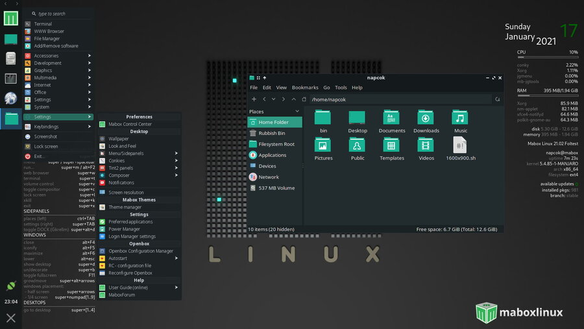Expand the Places panel dropdown
This screenshot has width=584, height=329.
[x=297, y=112]
